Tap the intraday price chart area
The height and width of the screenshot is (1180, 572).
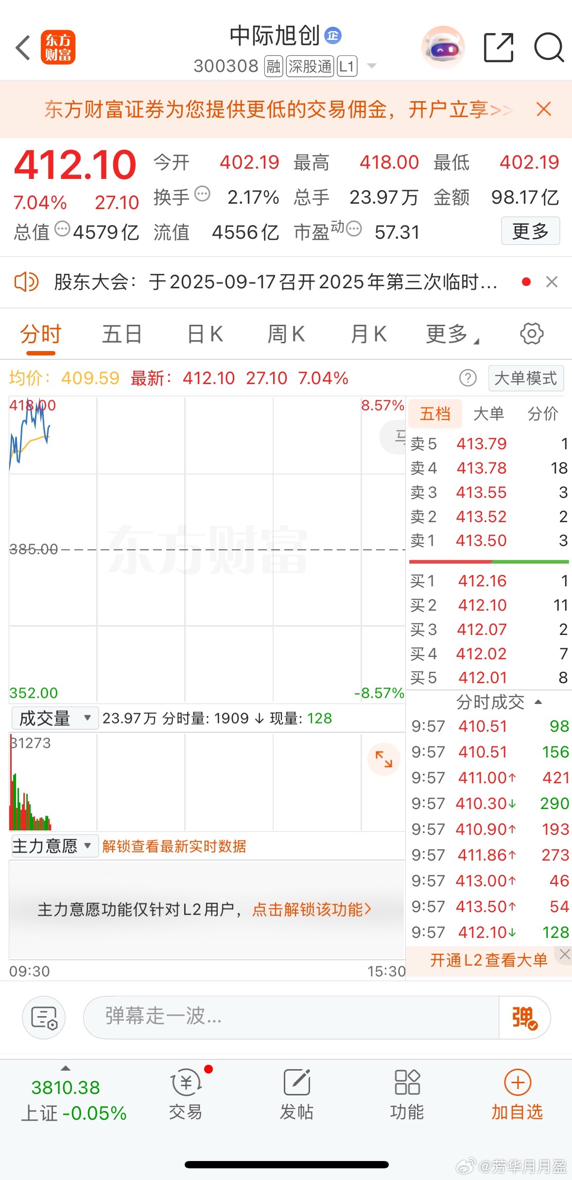click(207, 549)
